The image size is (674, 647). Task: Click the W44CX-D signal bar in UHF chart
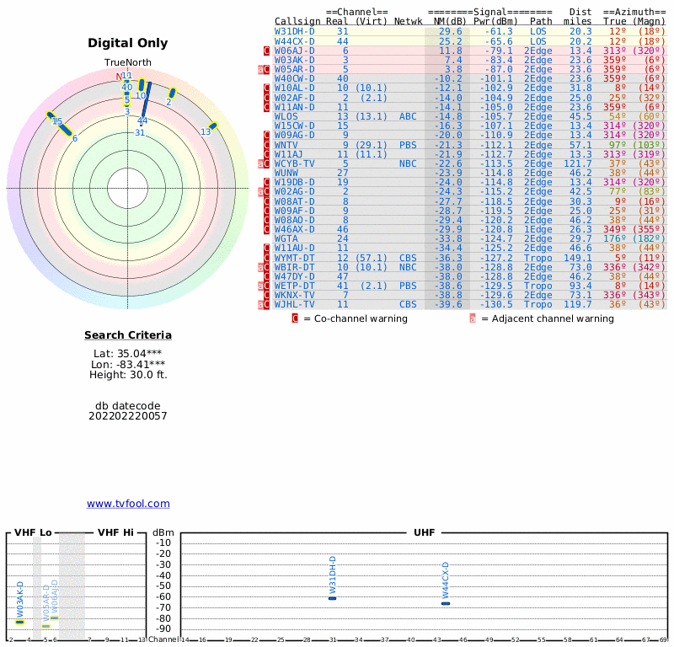coord(446,603)
